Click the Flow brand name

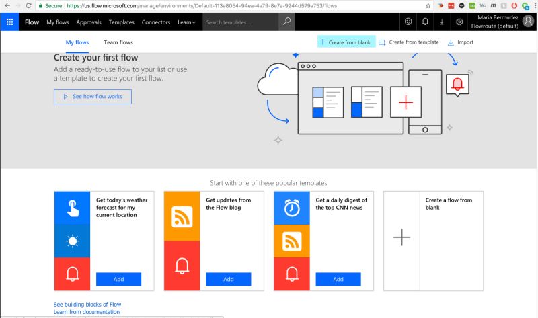(x=32, y=22)
